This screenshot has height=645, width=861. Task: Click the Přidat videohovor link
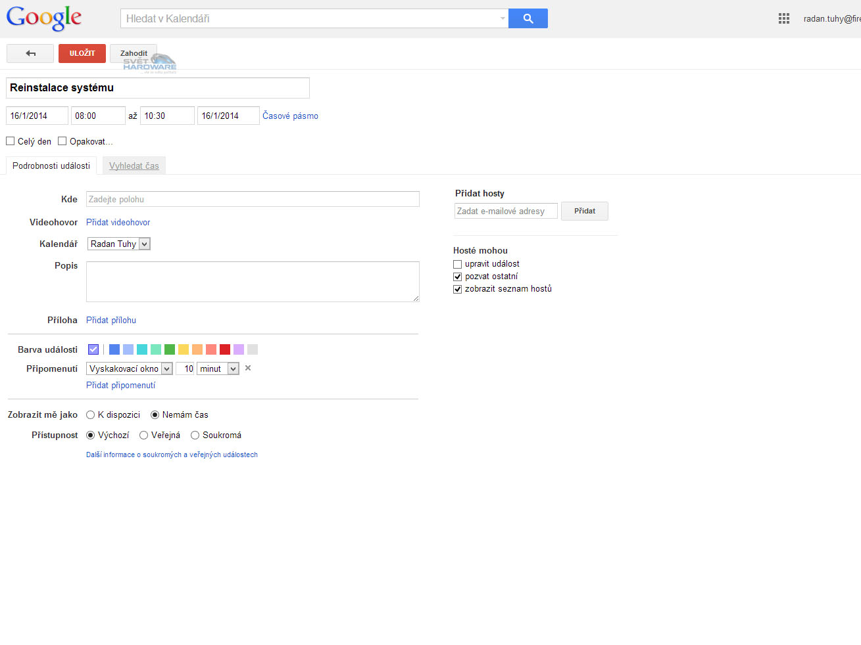(x=118, y=223)
